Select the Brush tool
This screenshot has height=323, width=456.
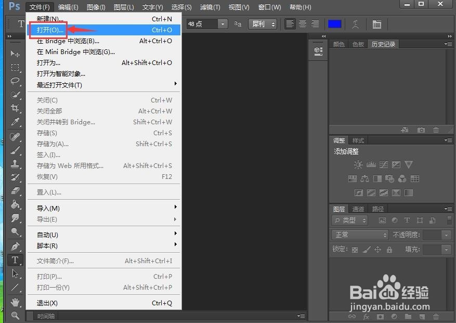tap(15, 150)
